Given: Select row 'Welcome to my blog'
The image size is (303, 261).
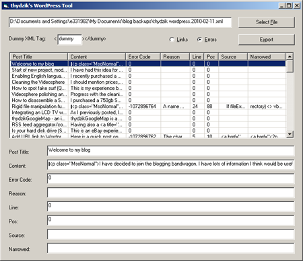Looking at the screenshot, I should pos(148,64).
